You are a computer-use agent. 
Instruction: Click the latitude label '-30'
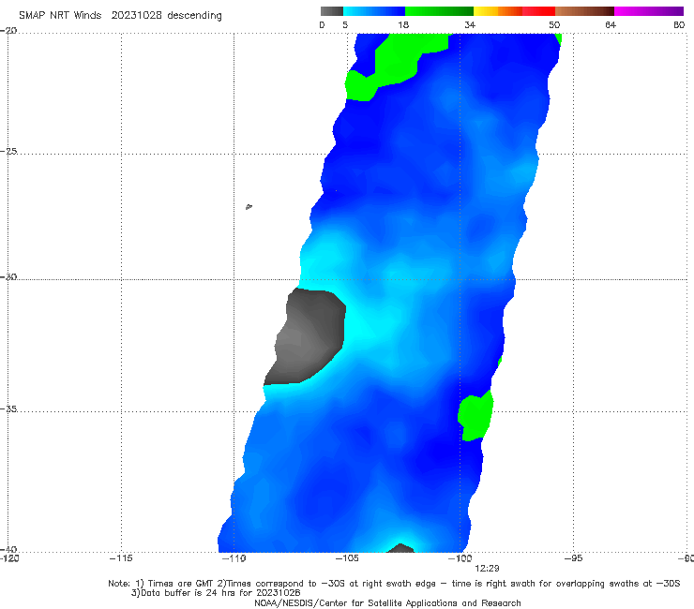(8, 276)
